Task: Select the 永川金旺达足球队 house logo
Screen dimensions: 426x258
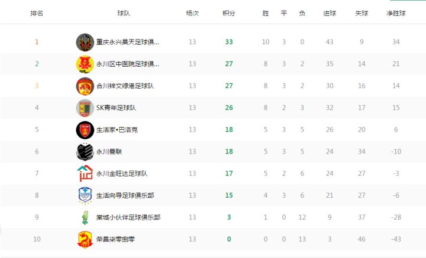Action: click(x=85, y=174)
